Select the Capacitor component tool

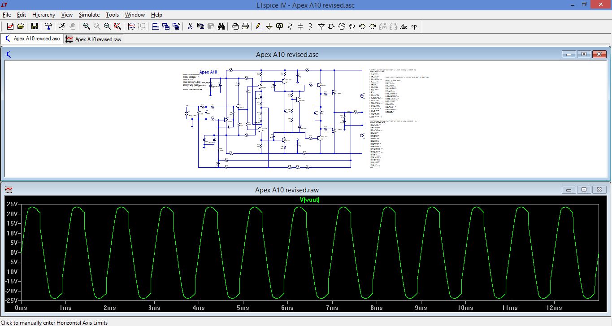(300, 26)
